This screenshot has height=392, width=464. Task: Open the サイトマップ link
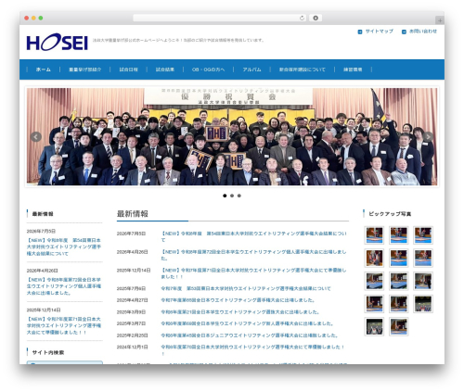(x=380, y=32)
